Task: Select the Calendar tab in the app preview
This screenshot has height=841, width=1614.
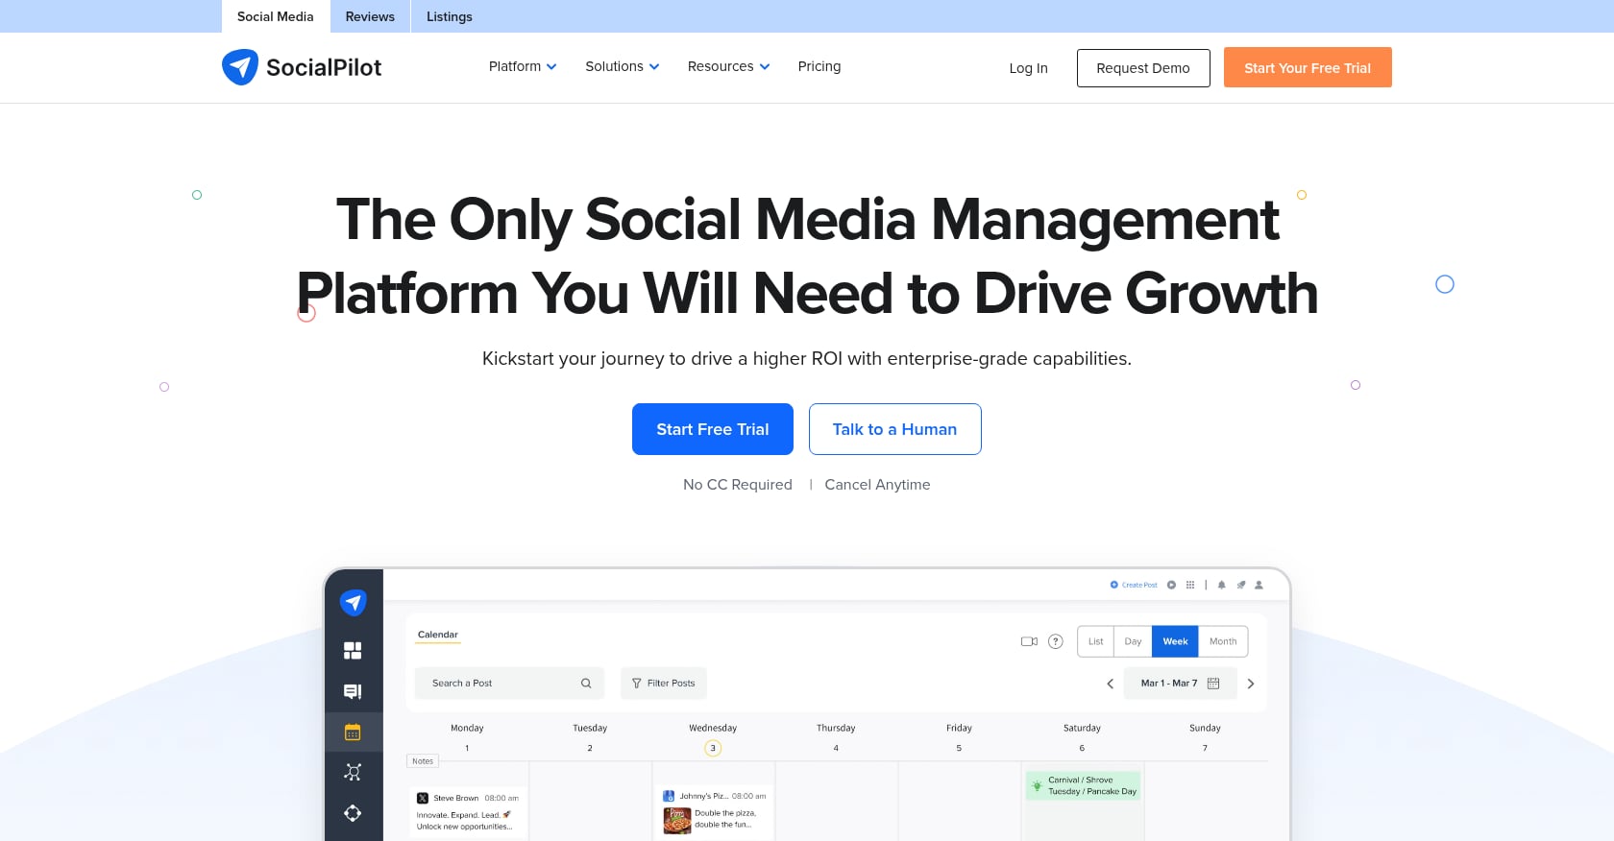Action: (x=438, y=635)
